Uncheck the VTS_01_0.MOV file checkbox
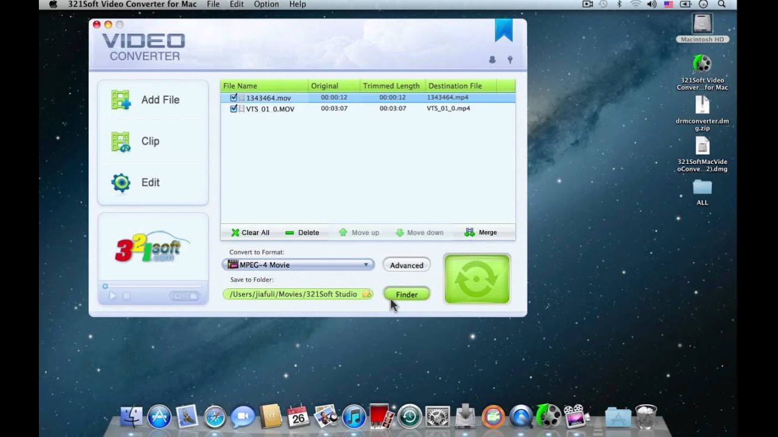This screenshot has width=778, height=437. click(x=233, y=109)
